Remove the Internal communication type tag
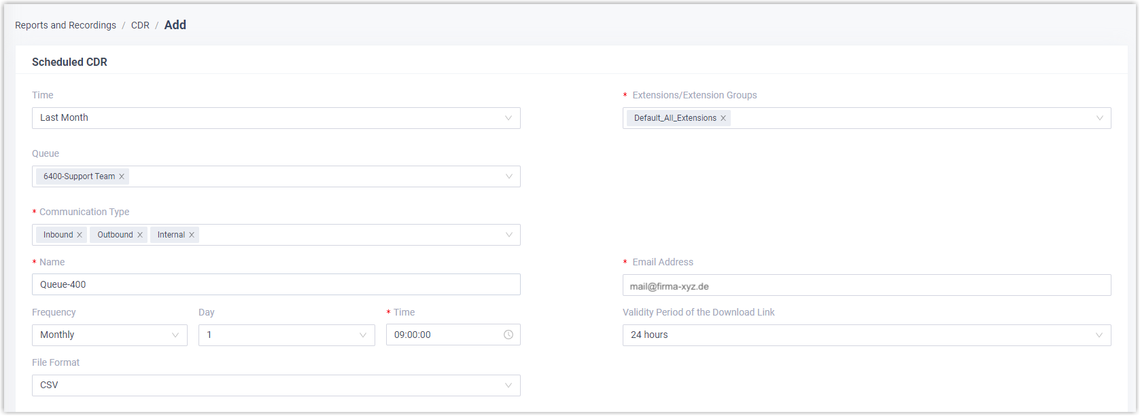Screen dimensions: 1140x416 [x=192, y=235]
